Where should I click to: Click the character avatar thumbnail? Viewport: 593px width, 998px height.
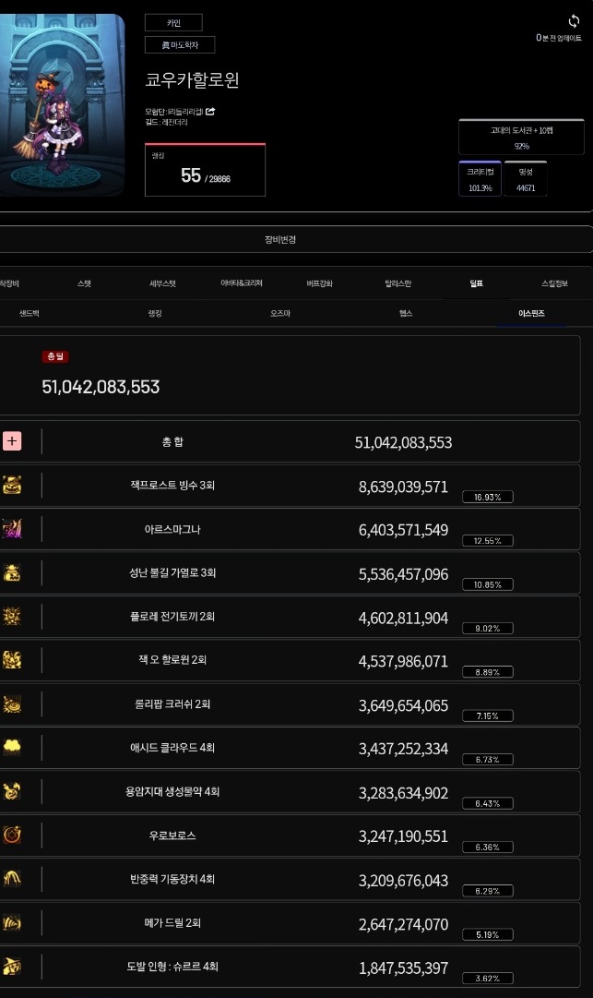coord(62,104)
